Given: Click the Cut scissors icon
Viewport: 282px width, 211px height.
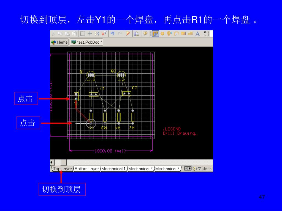Looking at the screenshot, I should click(x=53, y=34).
